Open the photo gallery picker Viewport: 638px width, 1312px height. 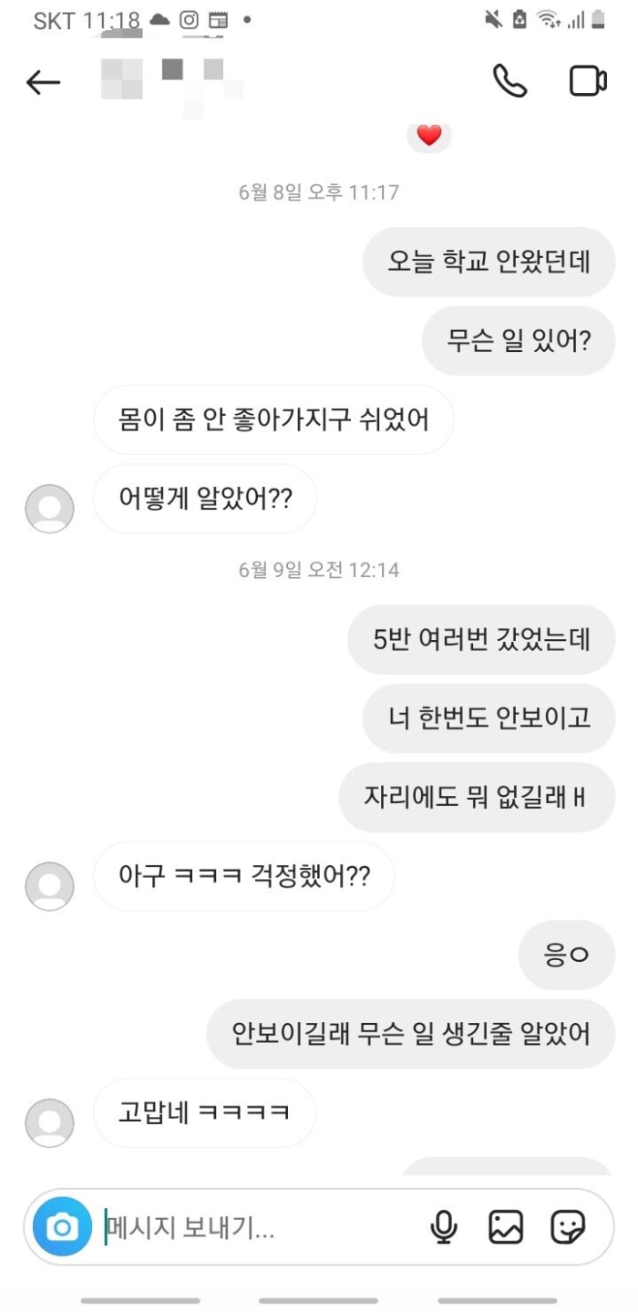506,1227
